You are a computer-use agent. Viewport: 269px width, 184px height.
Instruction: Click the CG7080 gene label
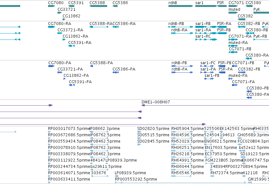(56, 3)
